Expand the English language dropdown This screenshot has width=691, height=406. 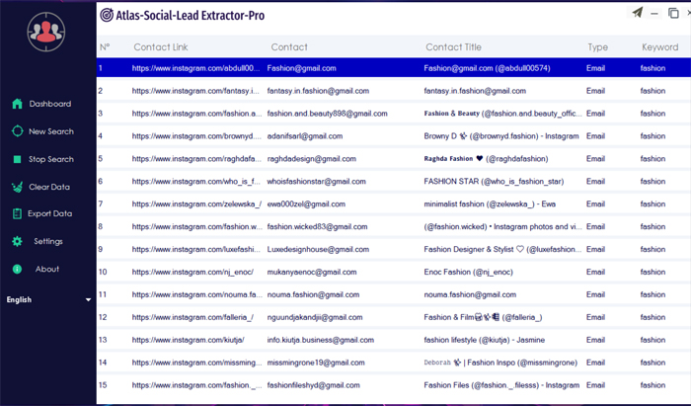48,299
